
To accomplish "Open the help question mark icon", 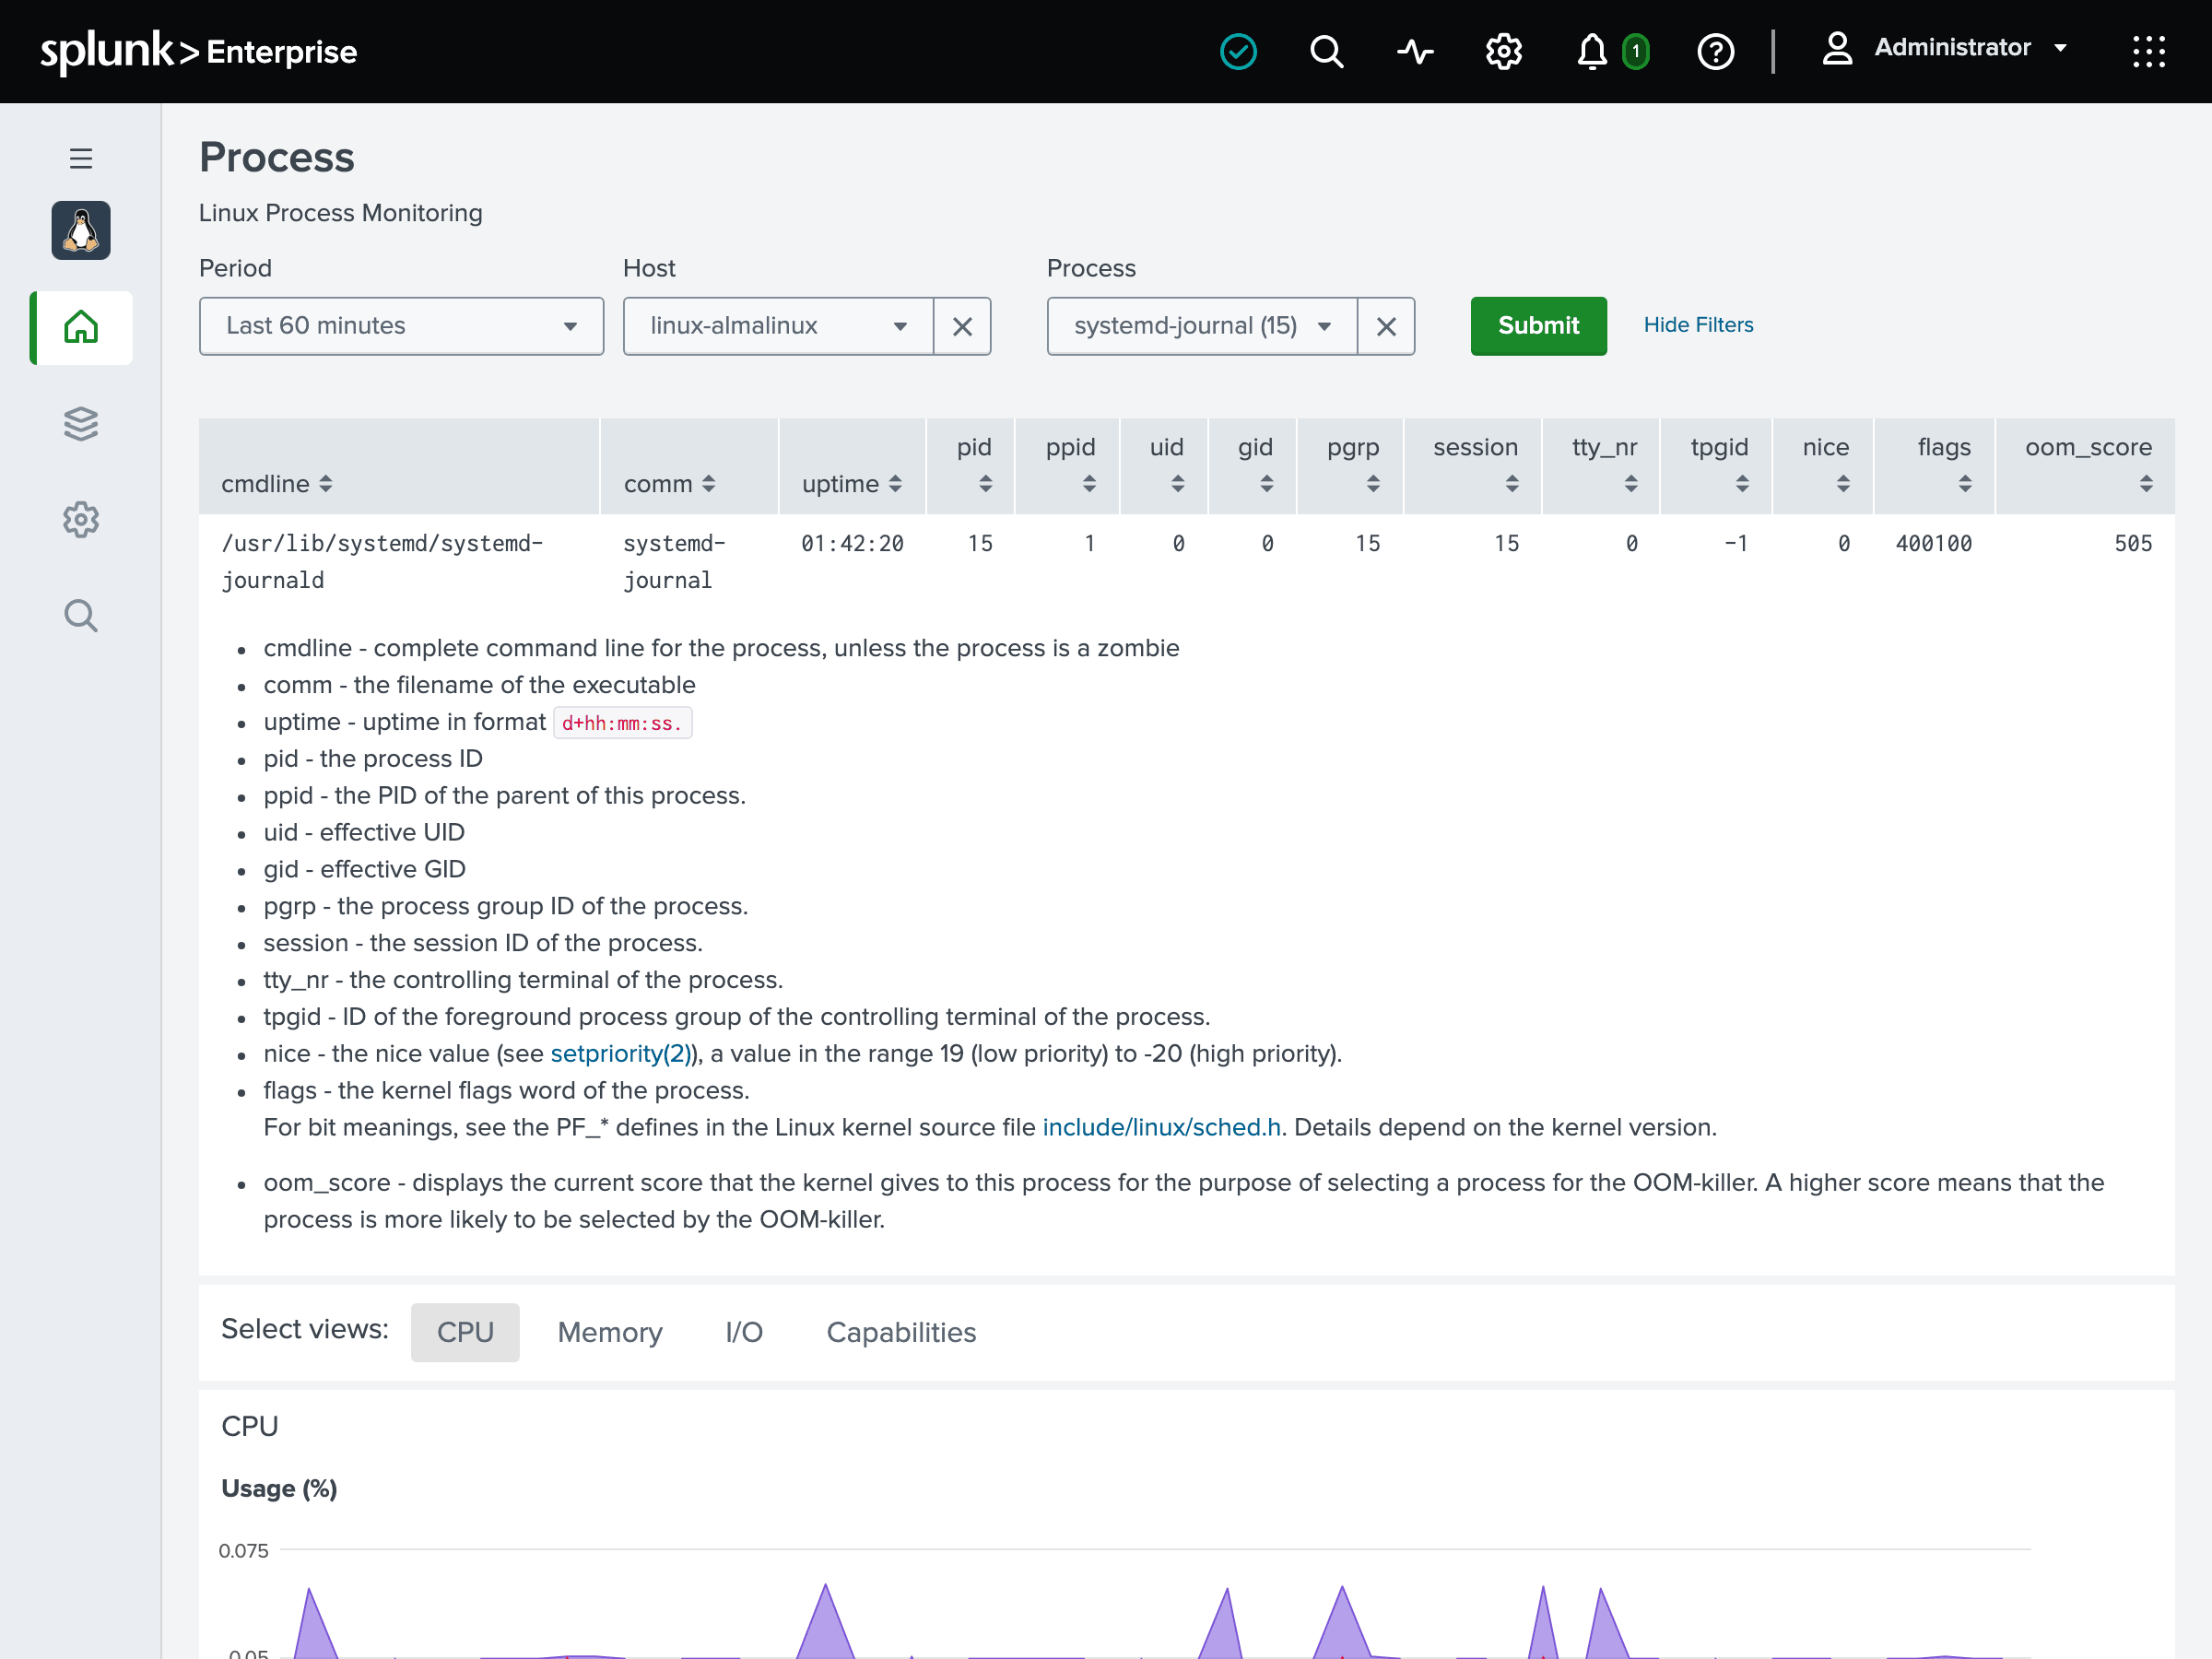I will pos(1716,51).
